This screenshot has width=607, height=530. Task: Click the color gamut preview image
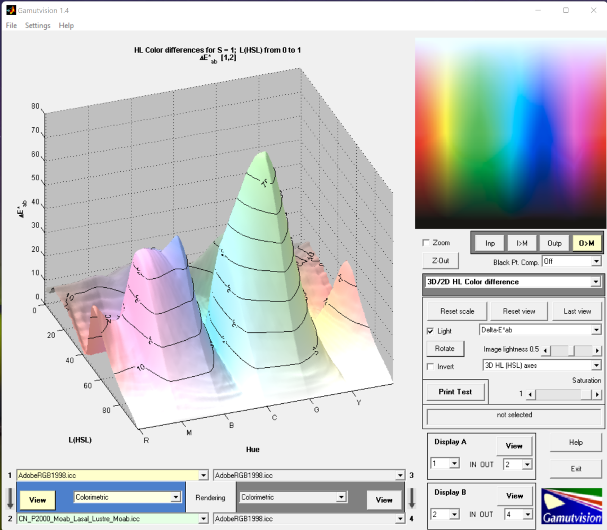509,133
